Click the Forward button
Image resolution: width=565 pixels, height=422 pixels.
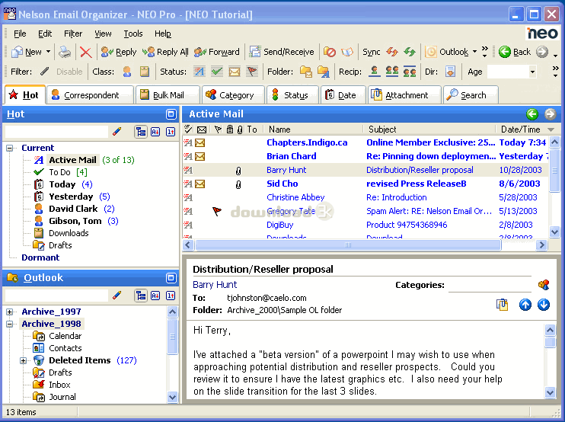tap(216, 52)
